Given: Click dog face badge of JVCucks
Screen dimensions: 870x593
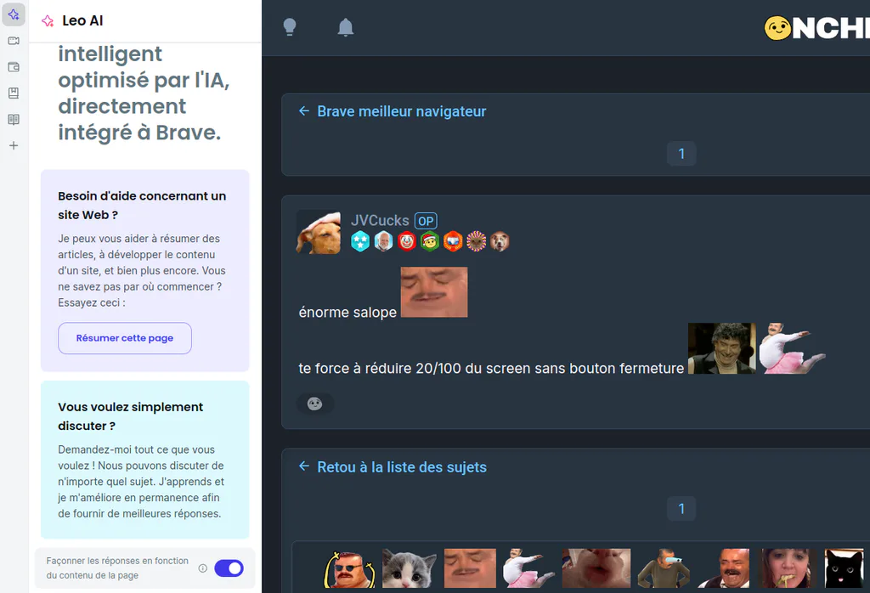Looking at the screenshot, I should pos(500,241).
